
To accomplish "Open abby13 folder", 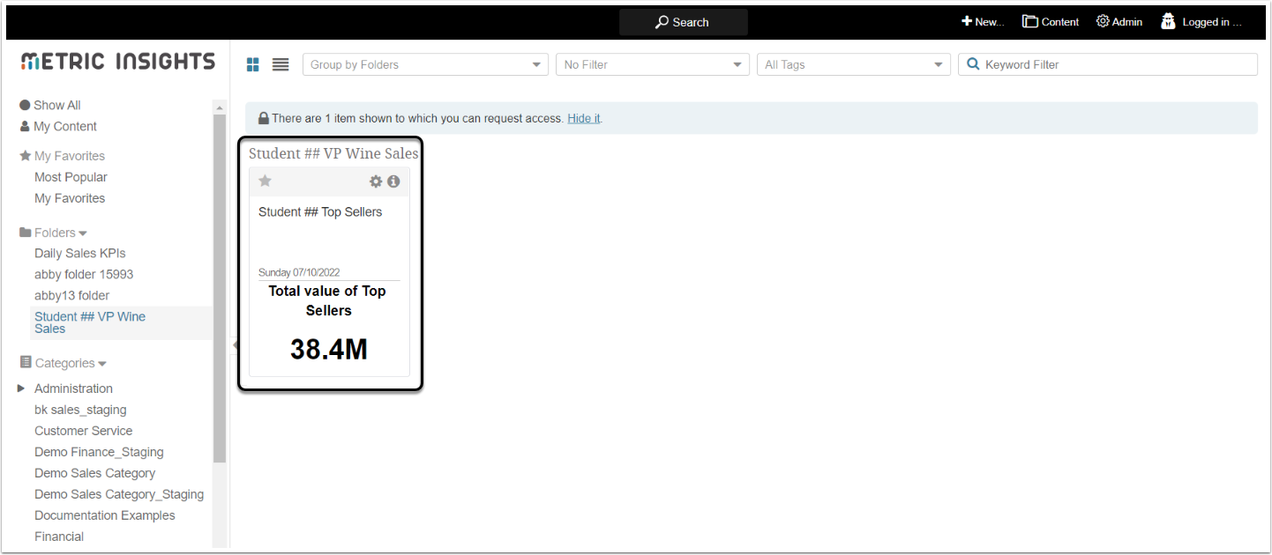I will (x=72, y=295).
